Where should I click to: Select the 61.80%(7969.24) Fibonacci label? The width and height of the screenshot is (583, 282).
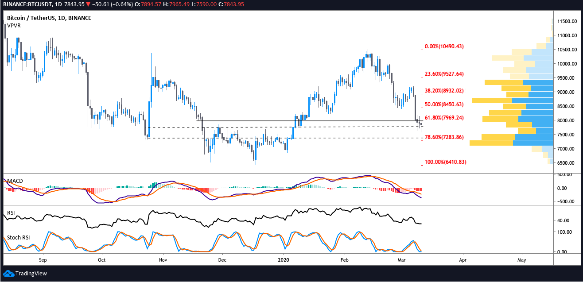point(444,118)
